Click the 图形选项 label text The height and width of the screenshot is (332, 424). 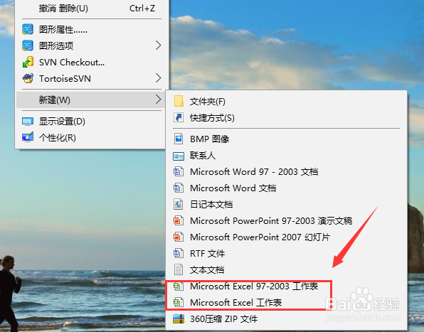click(56, 45)
